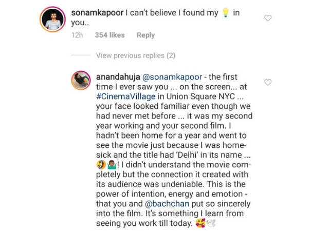The height and width of the screenshot is (231, 329).
Task: Open sonamkapoor's profile picture
Action: pyautogui.click(x=52, y=20)
